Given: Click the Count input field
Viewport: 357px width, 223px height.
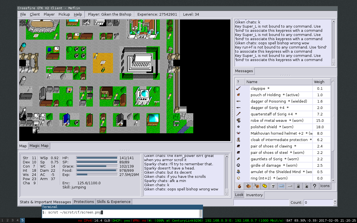Looking at the screenshot, I should [x=318, y=203].
